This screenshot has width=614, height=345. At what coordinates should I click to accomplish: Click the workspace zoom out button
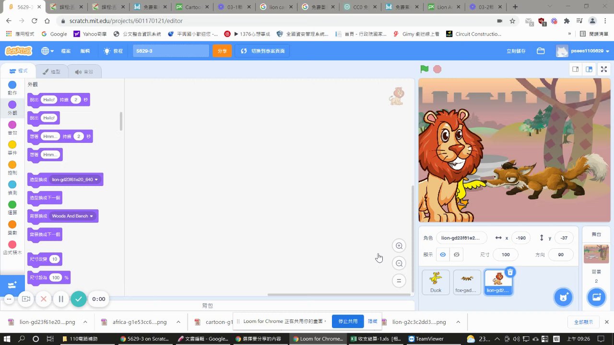399,263
